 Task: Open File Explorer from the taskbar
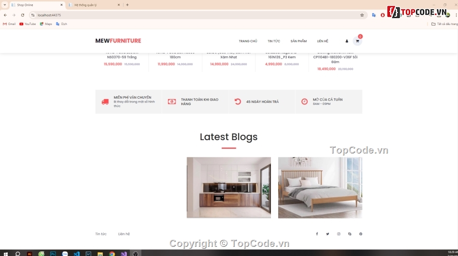coord(100,254)
